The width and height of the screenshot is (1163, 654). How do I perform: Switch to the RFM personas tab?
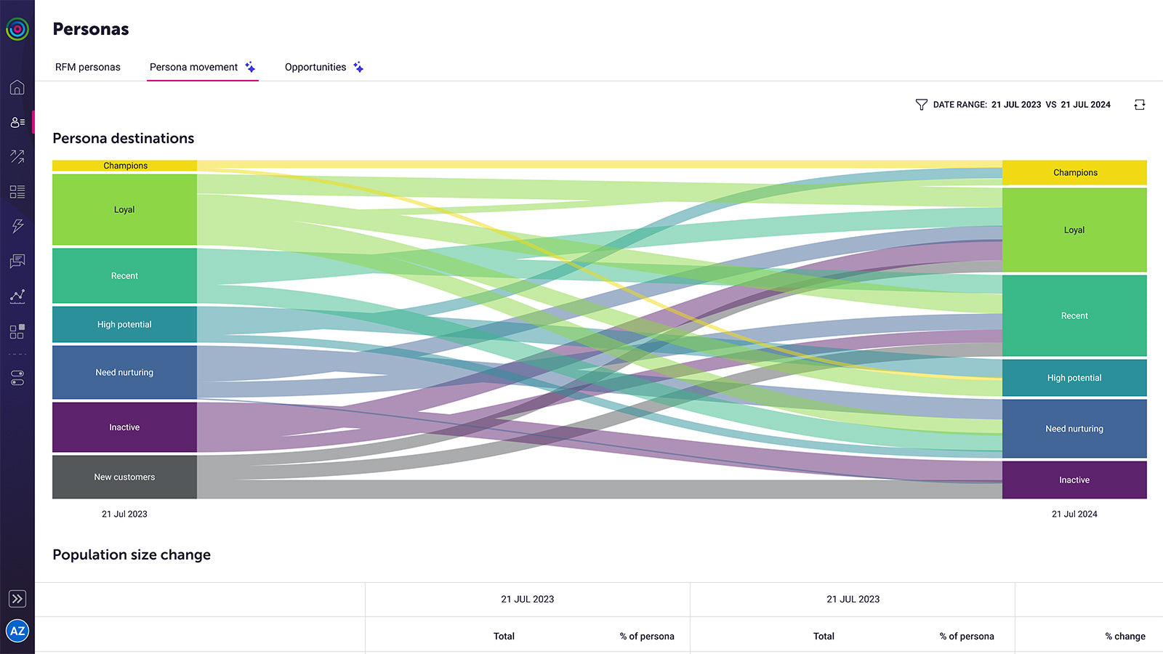[x=88, y=67]
